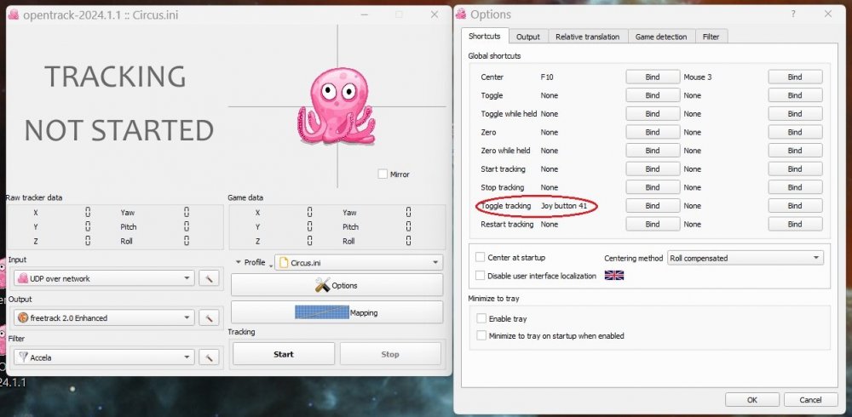This screenshot has height=417, width=852.
Task: Click first Bind button for Toggle tracking
Action: [x=652, y=206]
